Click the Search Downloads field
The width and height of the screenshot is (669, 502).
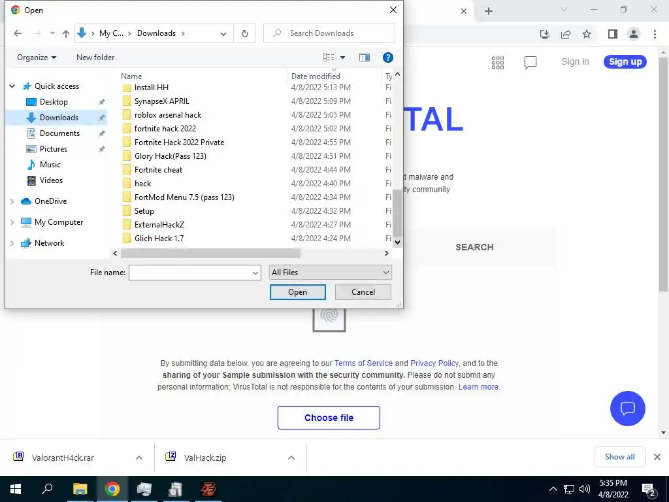coord(329,33)
